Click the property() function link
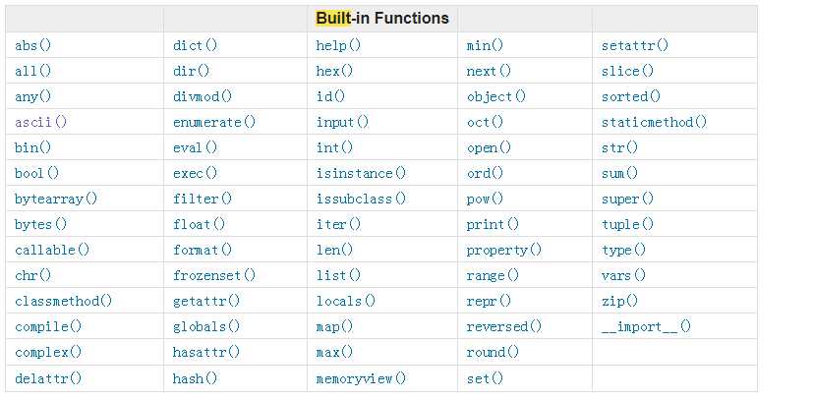The width and height of the screenshot is (813, 400). [504, 251]
